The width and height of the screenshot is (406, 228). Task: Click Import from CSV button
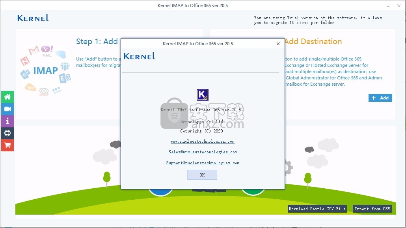(x=372, y=209)
